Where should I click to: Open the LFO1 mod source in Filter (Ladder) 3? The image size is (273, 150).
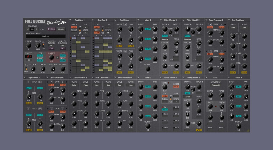[x=199, y=130]
